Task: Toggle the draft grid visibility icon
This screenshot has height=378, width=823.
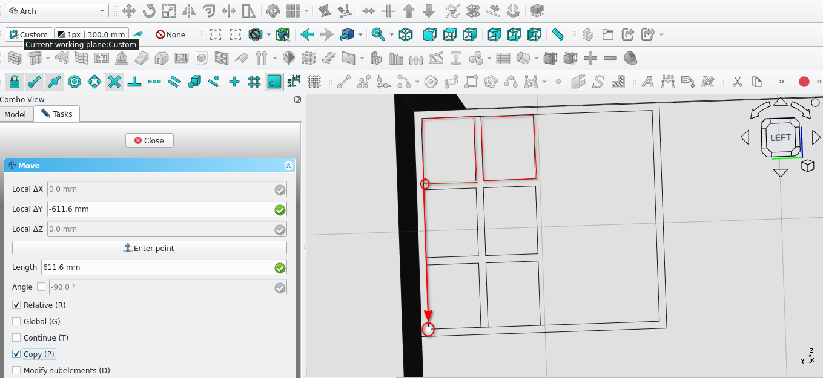Action: coord(314,82)
